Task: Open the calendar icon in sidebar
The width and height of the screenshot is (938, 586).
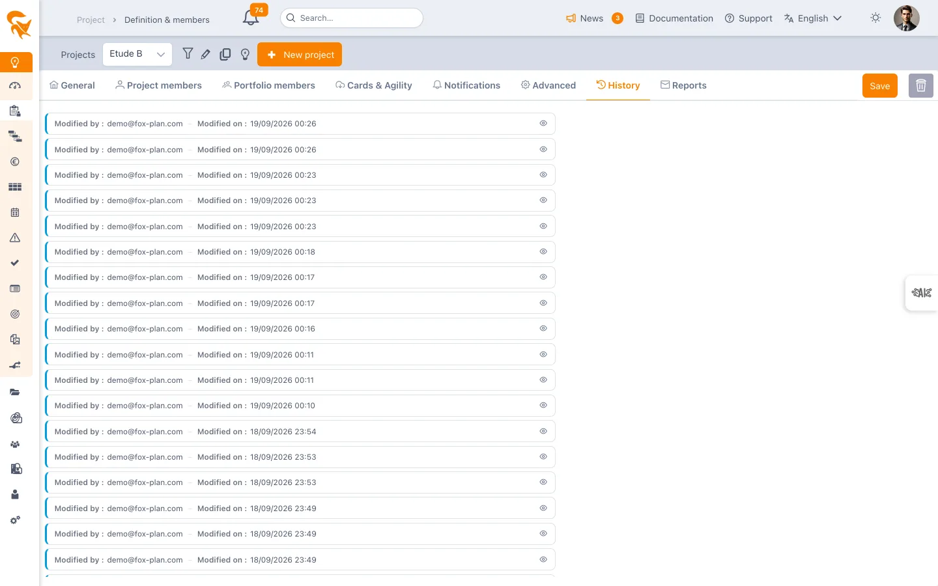Action: click(x=15, y=213)
